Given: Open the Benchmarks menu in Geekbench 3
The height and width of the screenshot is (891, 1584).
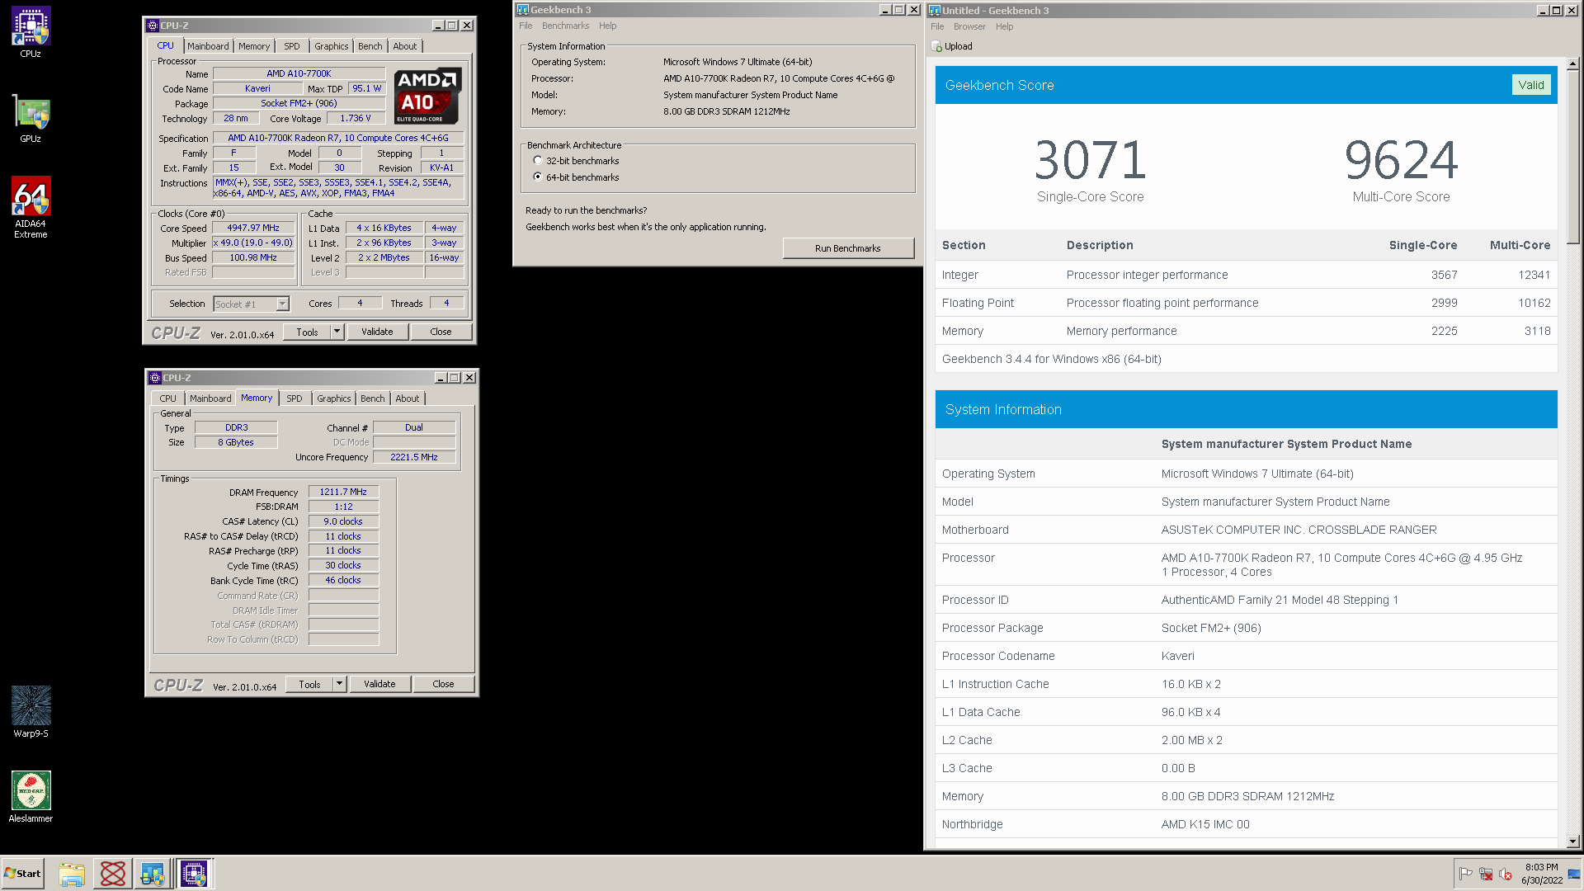Looking at the screenshot, I should point(565,26).
